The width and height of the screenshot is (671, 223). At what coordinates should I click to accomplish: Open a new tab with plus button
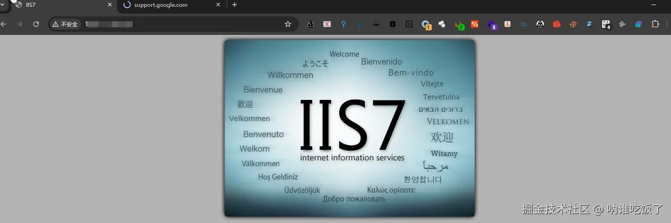(235, 5)
